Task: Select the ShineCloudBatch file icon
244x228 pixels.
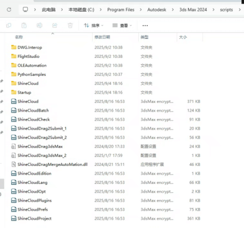Action: pos(14,110)
